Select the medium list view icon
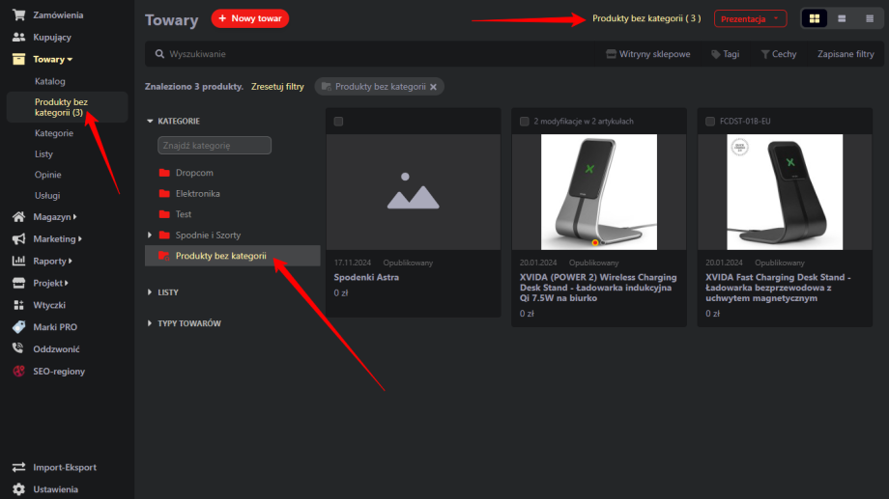This screenshot has height=499, width=889. pyautogui.click(x=842, y=18)
